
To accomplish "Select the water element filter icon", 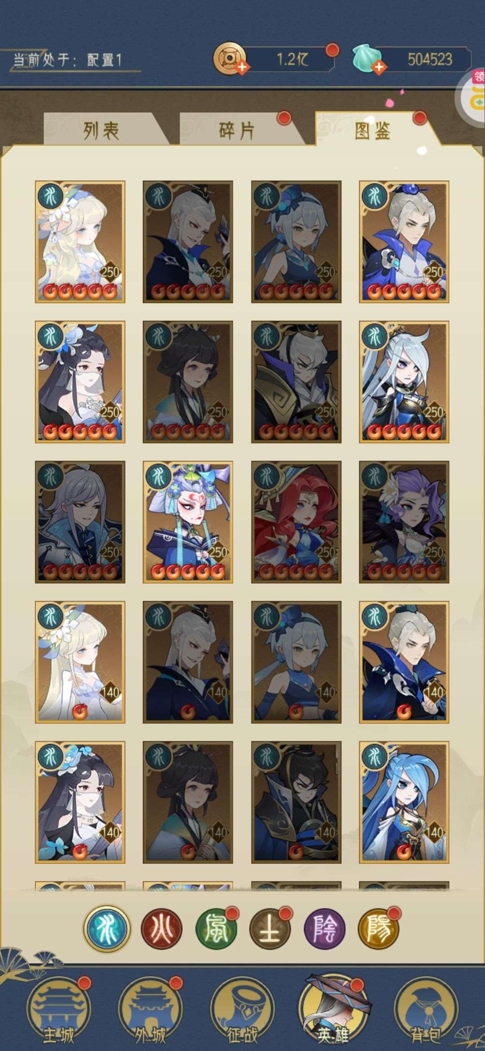I will [107, 928].
